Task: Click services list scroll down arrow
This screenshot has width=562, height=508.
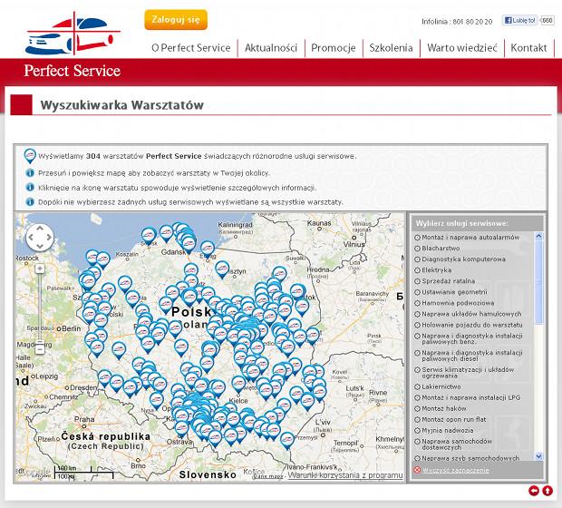Action: click(x=538, y=456)
